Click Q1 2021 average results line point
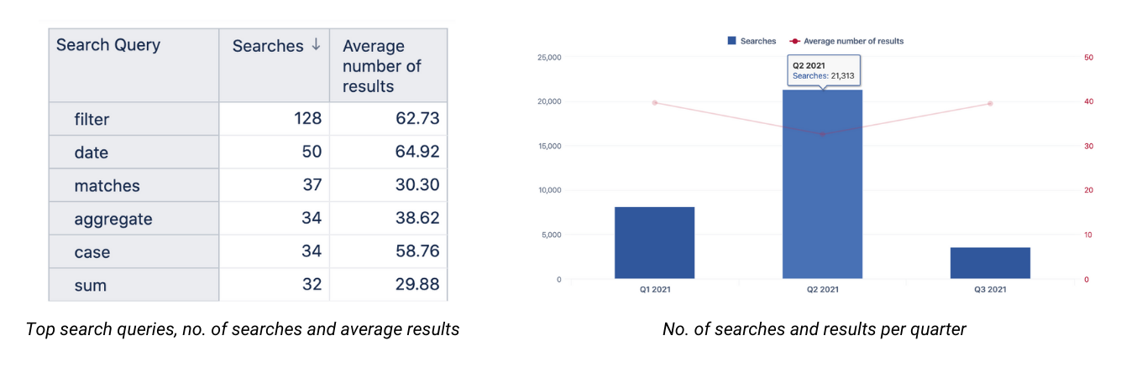The width and height of the screenshot is (1142, 377). pos(654,102)
